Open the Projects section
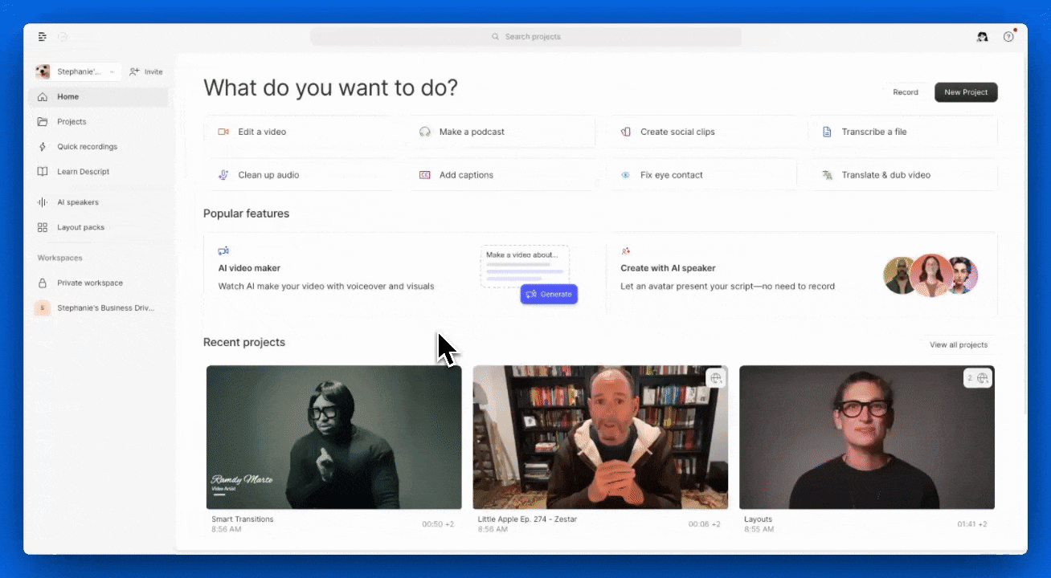This screenshot has height=578, width=1051. 72,121
